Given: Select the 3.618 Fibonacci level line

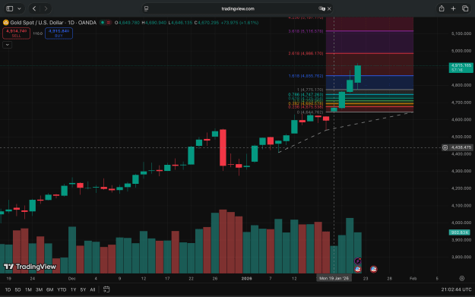Looking at the screenshot, I should 369,31.
